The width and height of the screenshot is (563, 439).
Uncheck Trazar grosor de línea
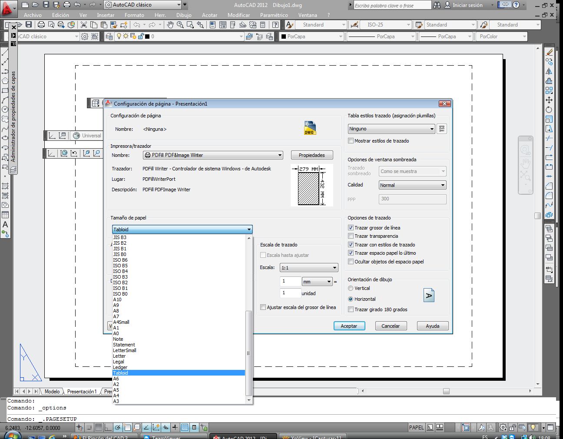click(x=351, y=228)
